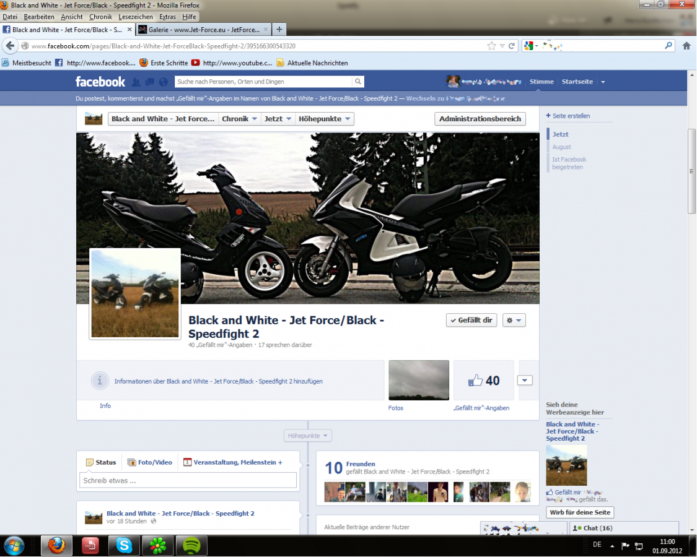Viewport: 697px width, 557px height.
Task: Open the Aktuelle Nachrichten bookmark feed
Action: 312,63
